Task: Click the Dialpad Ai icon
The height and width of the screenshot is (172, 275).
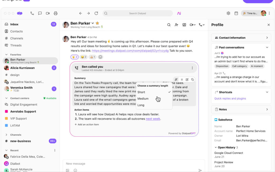Action: point(179,13)
